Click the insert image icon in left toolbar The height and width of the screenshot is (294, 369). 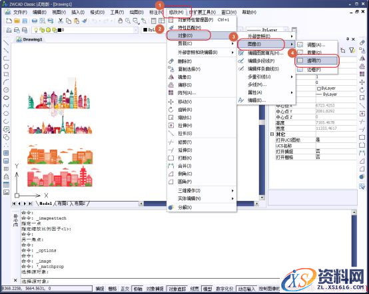tap(6, 192)
